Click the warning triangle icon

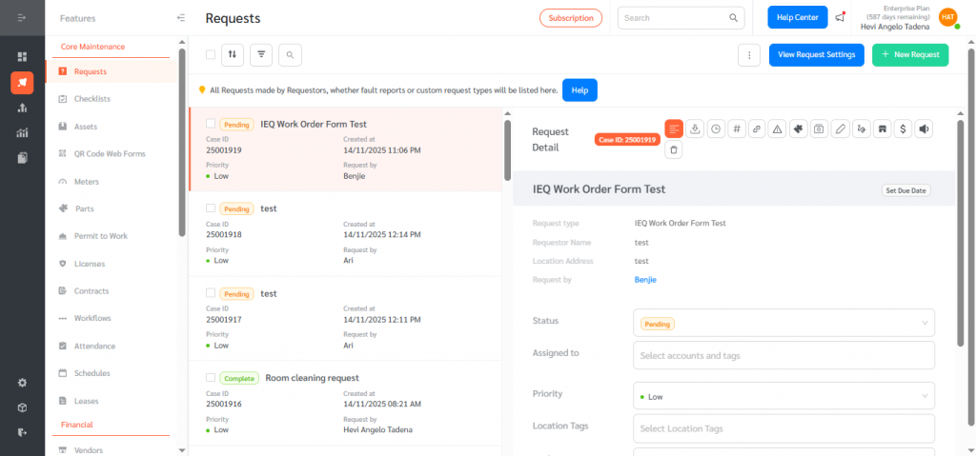coord(777,129)
